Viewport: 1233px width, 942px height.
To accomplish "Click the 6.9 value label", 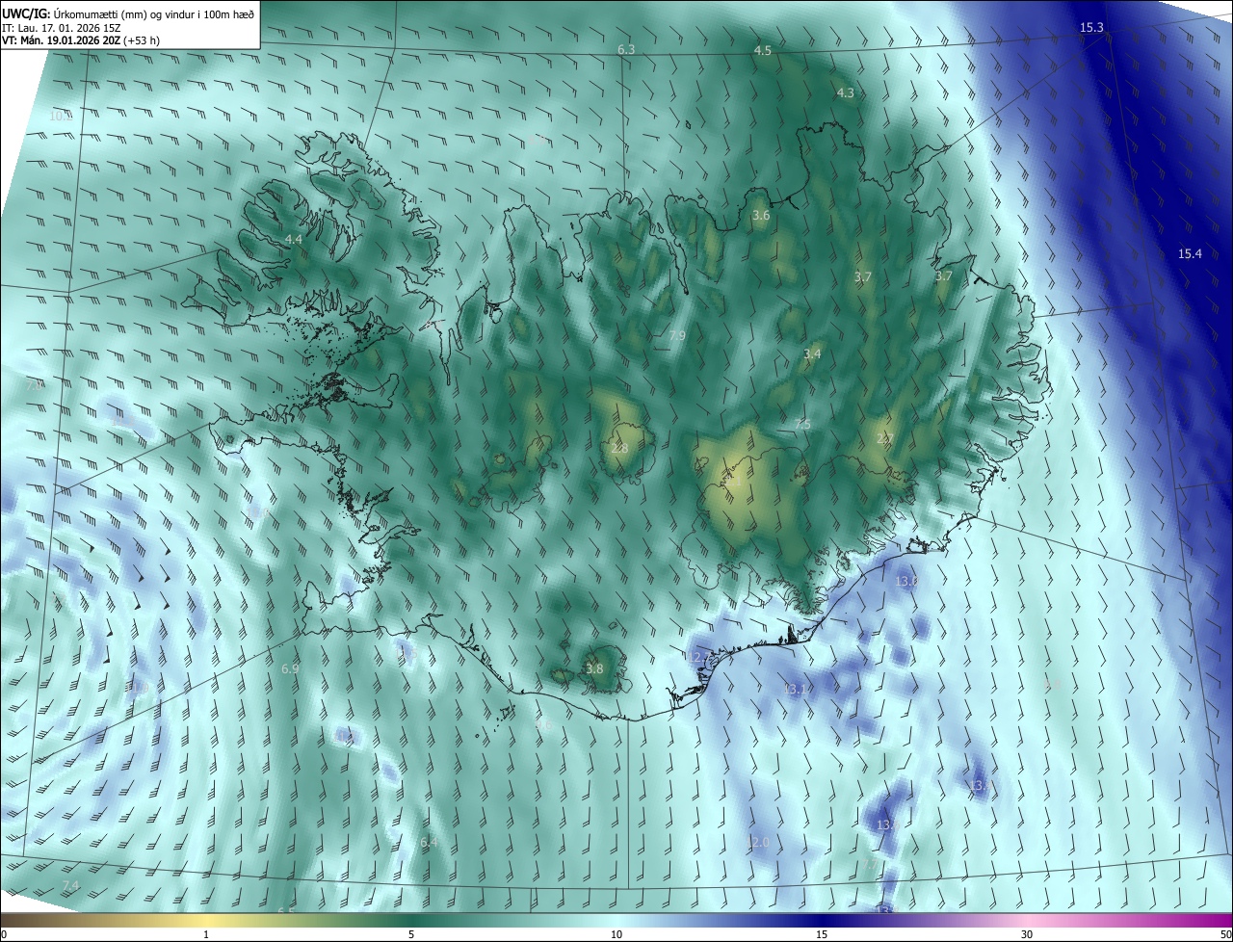I will tap(290, 668).
